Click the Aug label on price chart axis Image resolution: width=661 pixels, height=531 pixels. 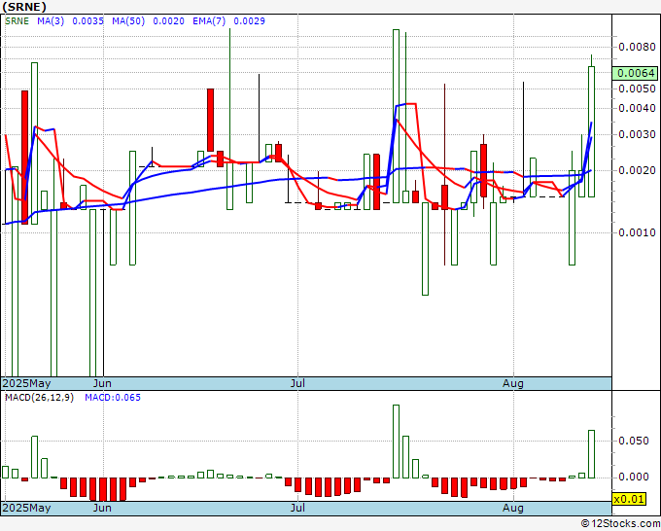point(513,383)
